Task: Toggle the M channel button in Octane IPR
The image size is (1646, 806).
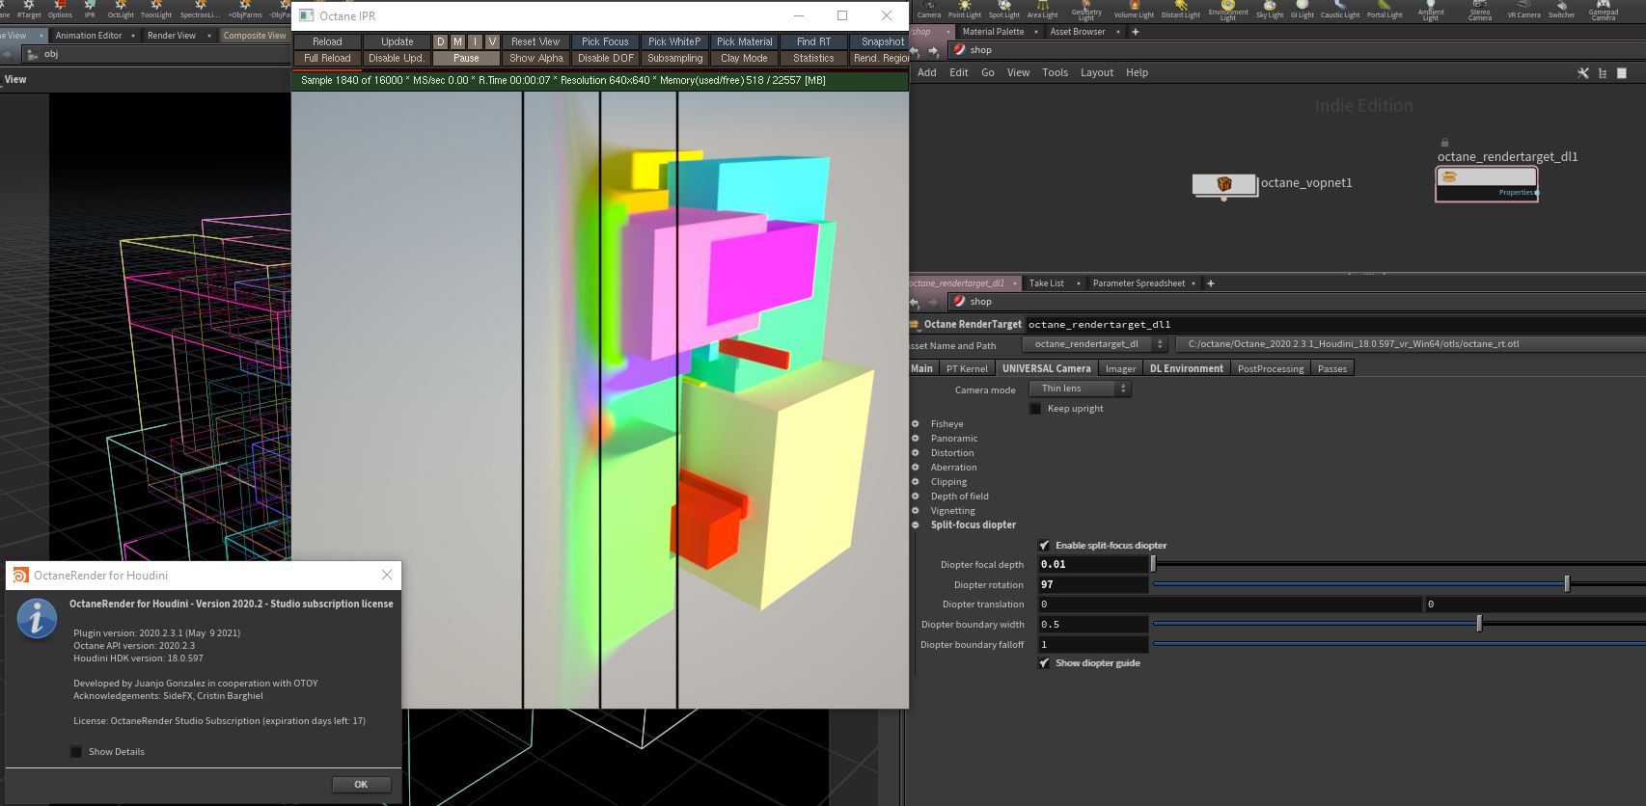Action: (x=457, y=41)
